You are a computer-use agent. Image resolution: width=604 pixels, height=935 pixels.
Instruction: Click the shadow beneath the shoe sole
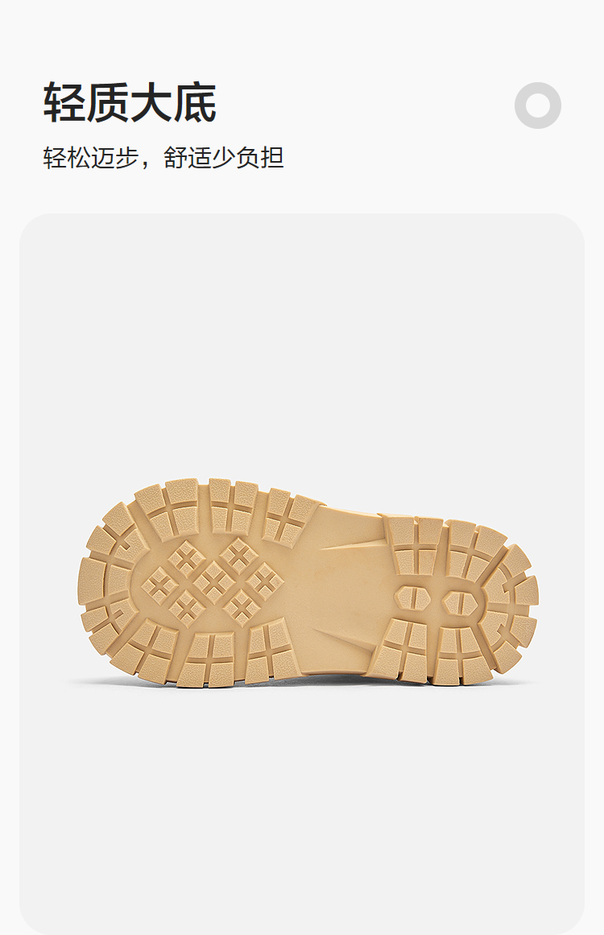(x=308, y=683)
